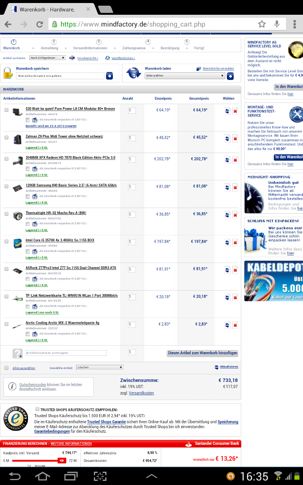The image size is (303, 485).
Task: Go to step 5 Bestätigung
Action: (x=170, y=45)
